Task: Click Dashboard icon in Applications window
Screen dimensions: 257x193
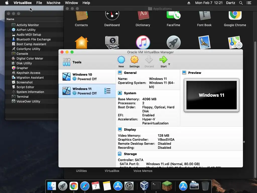Action: 112,15
